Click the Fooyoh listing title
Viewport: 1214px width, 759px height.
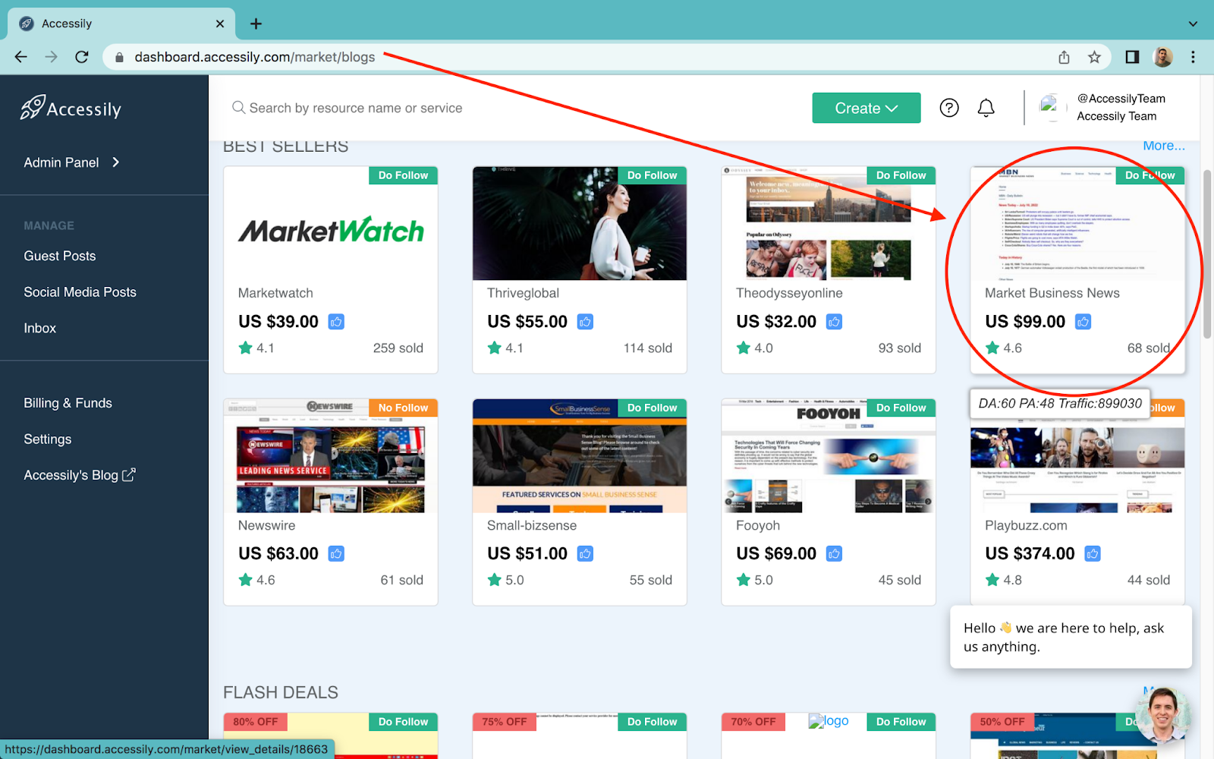757,525
